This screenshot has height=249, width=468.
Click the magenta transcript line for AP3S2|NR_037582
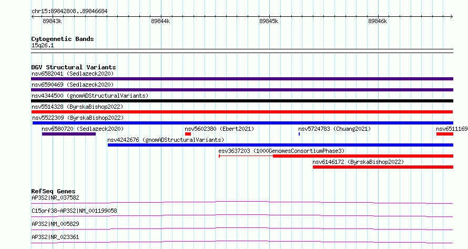pos(242,202)
